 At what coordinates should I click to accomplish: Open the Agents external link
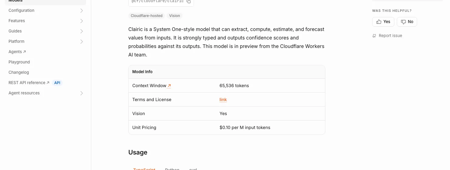tap(17, 52)
